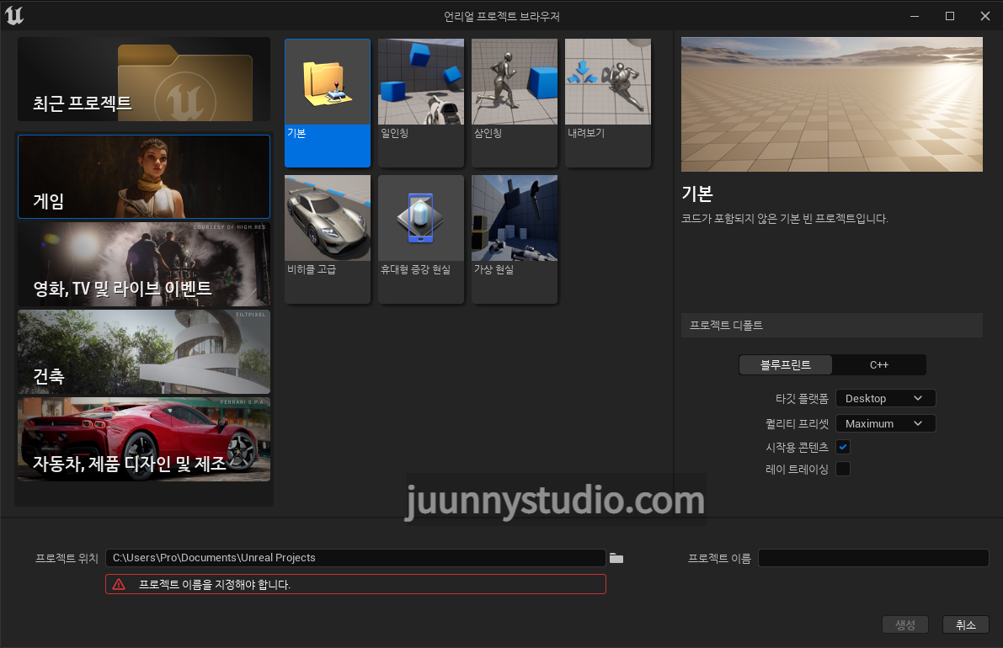Choose the 영화, TV 및 라이브 이벤트 category
Image resolution: width=1003 pixels, height=648 pixels.
(x=144, y=264)
